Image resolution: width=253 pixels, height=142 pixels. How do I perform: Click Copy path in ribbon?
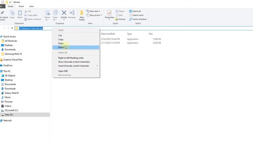pos(31,15)
